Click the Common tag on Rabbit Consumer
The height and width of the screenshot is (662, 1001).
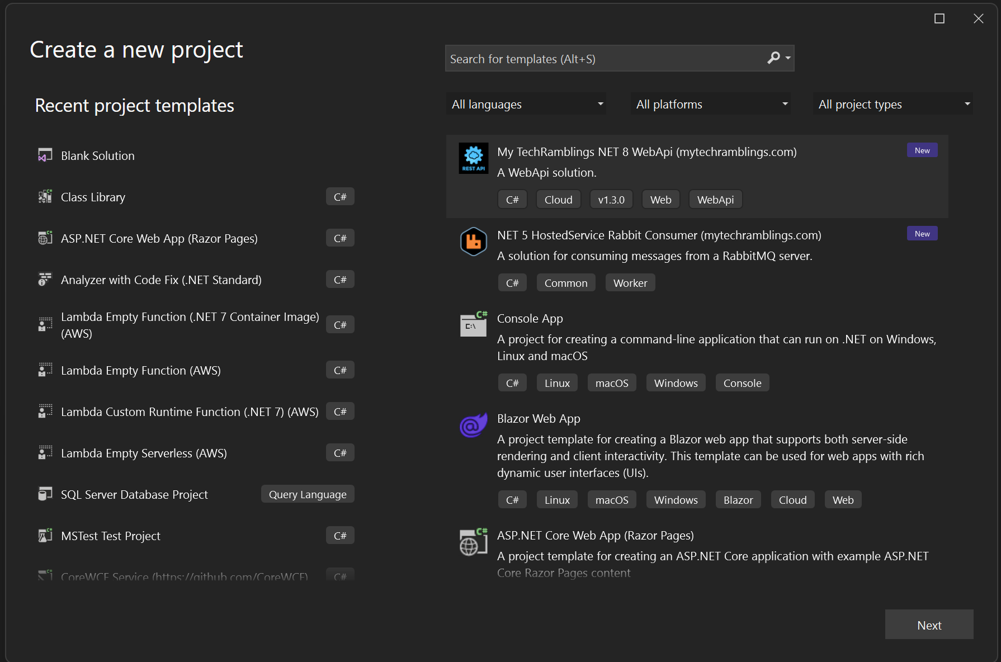566,283
